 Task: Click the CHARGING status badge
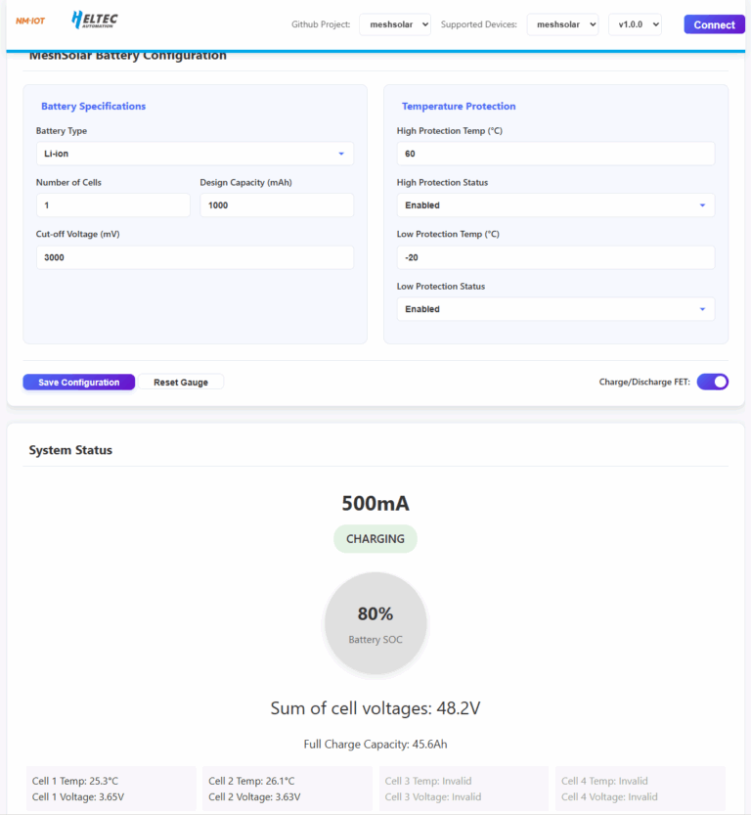(x=375, y=539)
